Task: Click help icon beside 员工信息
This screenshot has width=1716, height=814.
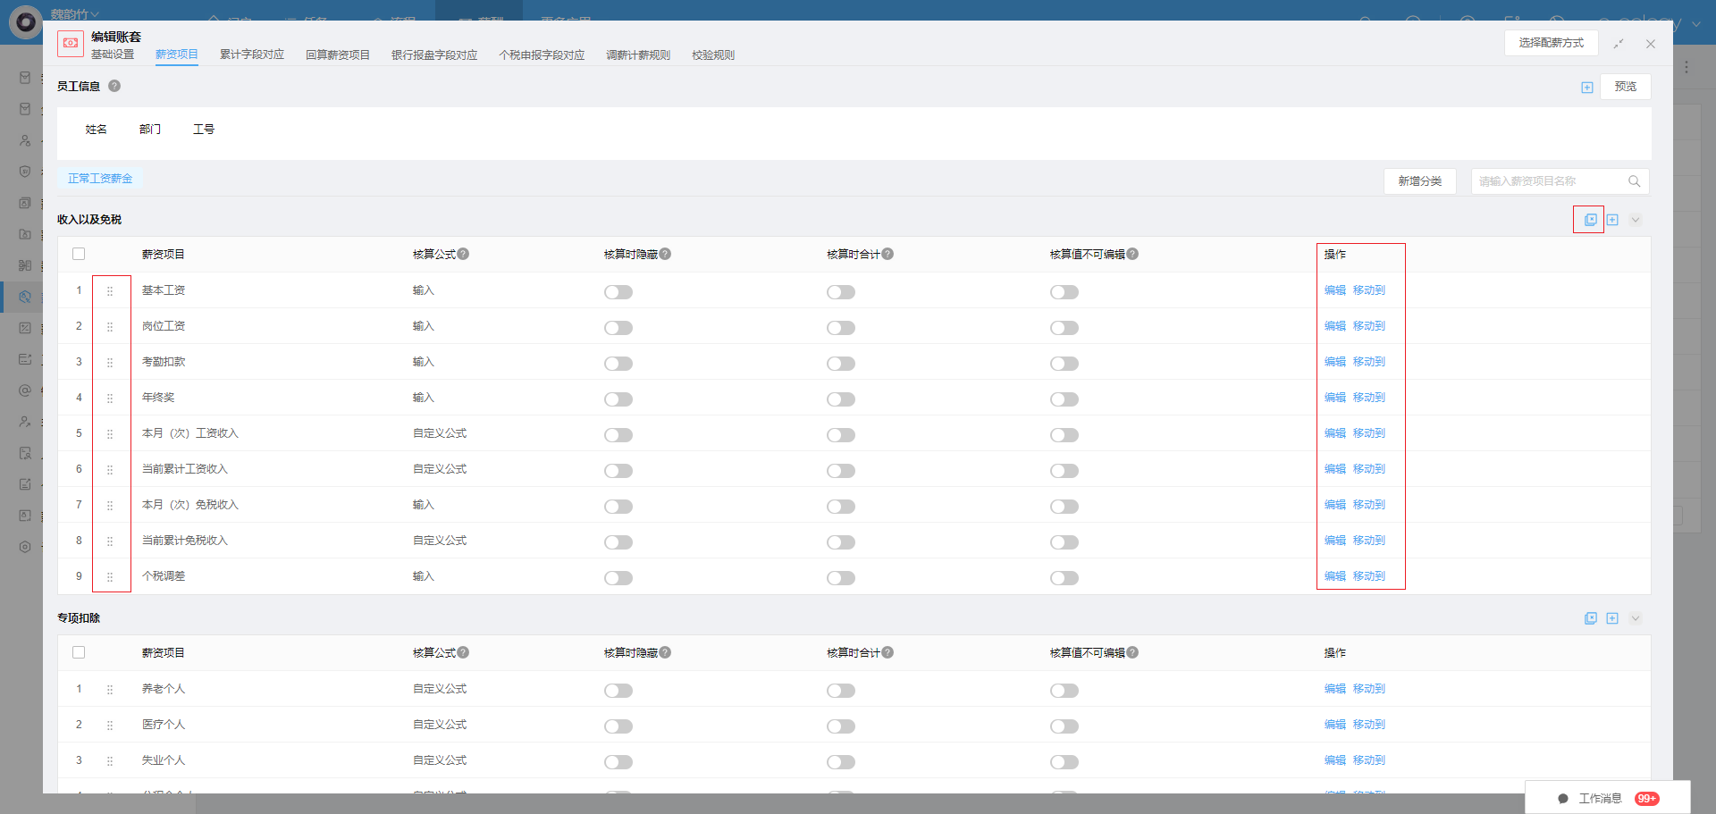Action: point(114,86)
